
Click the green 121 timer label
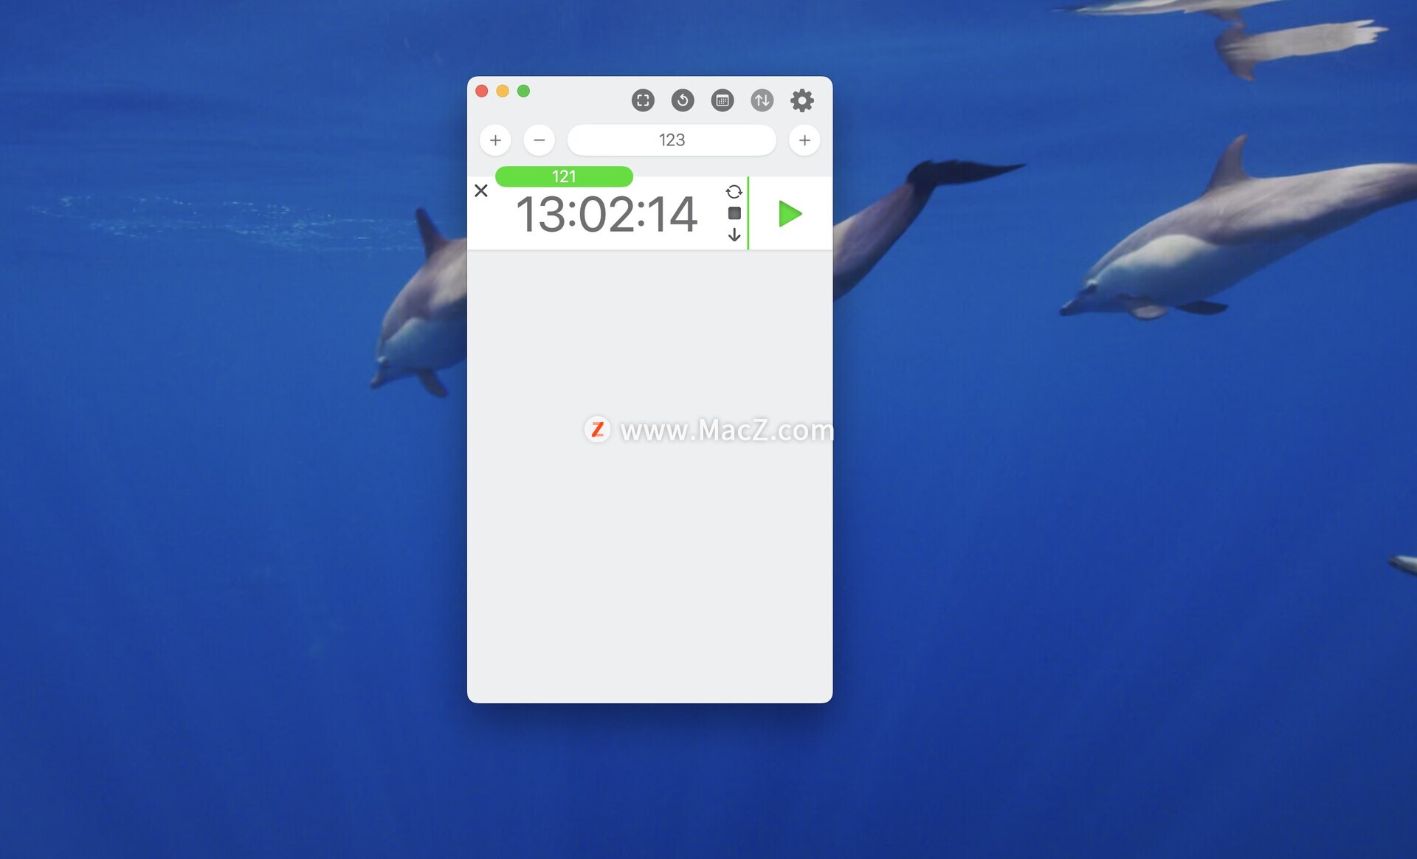(x=564, y=176)
